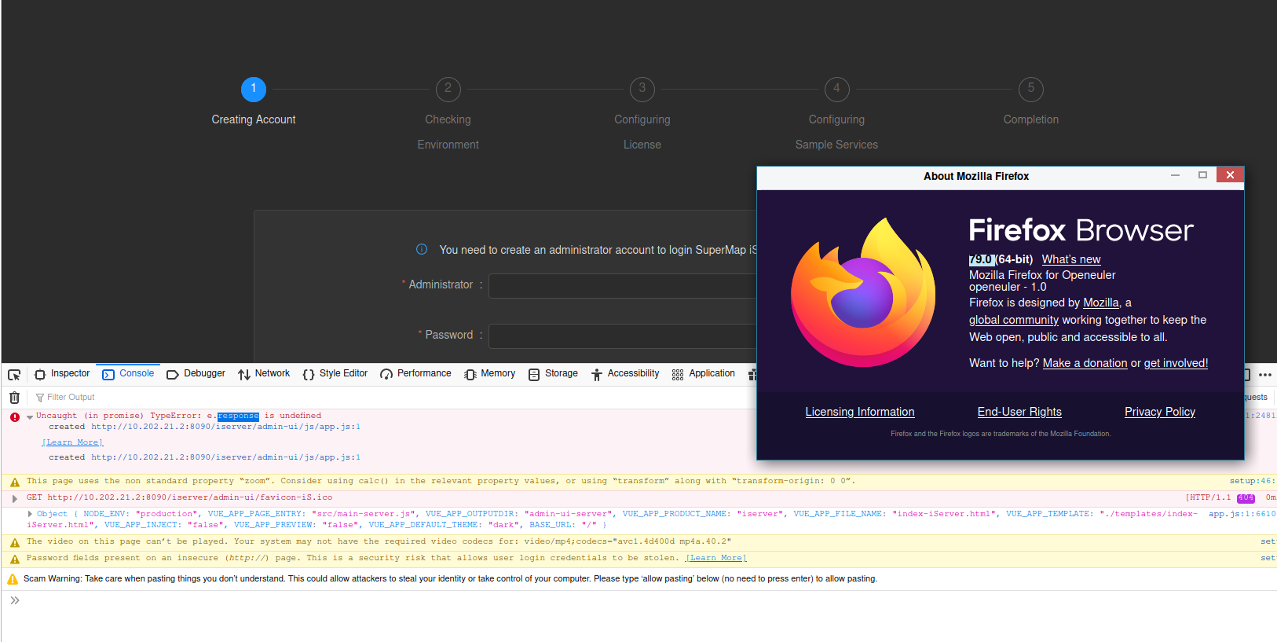Click step 5 Completion circle
This screenshot has width=1277, height=642.
click(1031, 89)
